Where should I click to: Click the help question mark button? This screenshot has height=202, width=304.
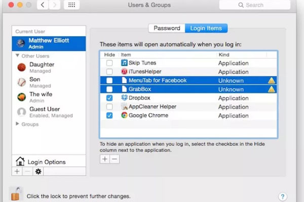pyautogui.click(x=283, y=196)
